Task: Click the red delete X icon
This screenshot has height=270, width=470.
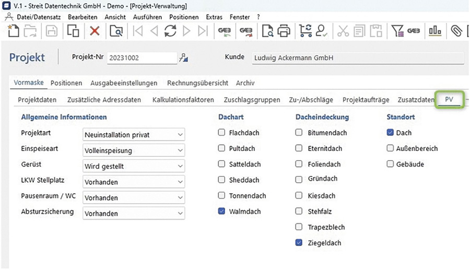Action: 95,31
